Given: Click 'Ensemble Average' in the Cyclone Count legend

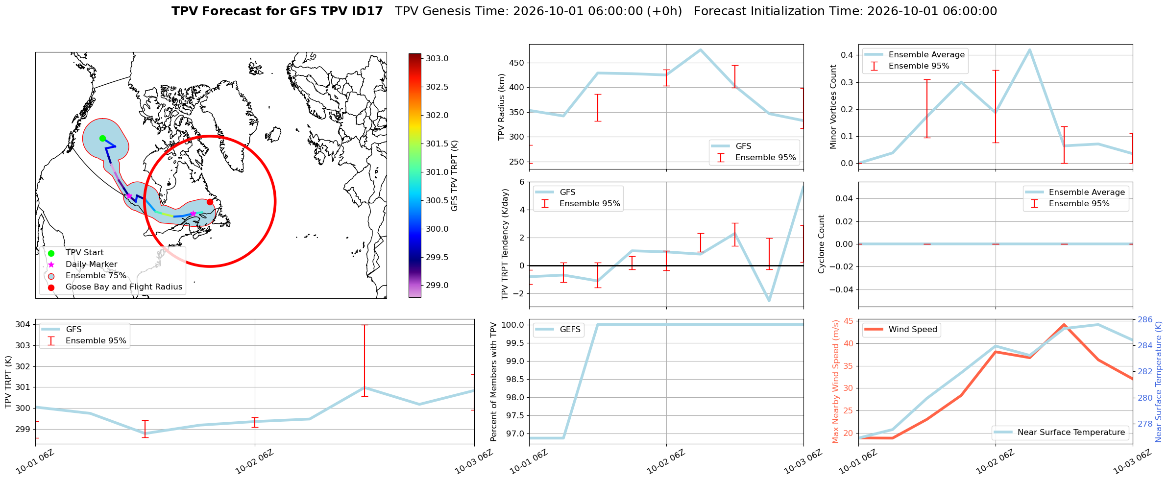Looking at the screenshot, I should (1087, 192).
